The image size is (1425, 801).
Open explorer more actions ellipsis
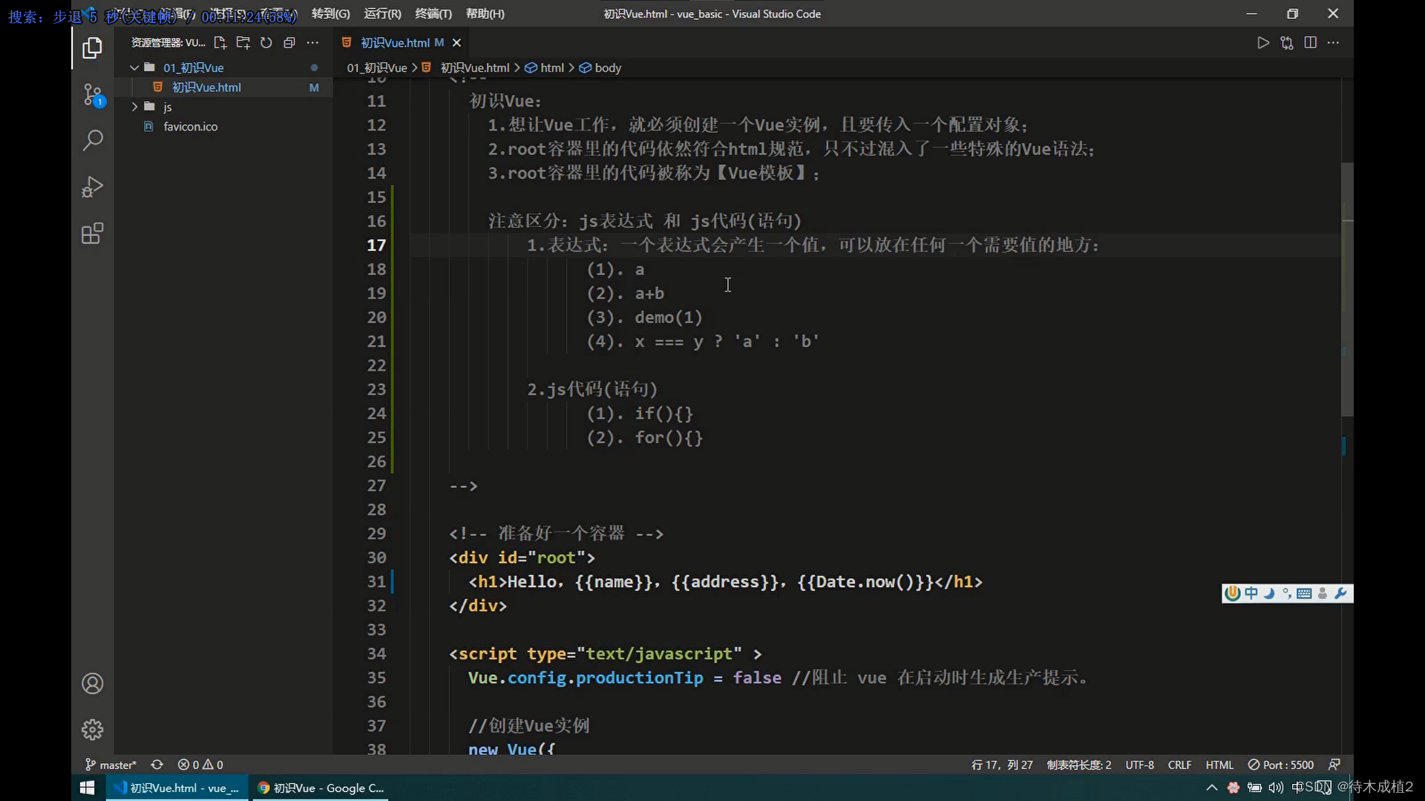[312, 43]
